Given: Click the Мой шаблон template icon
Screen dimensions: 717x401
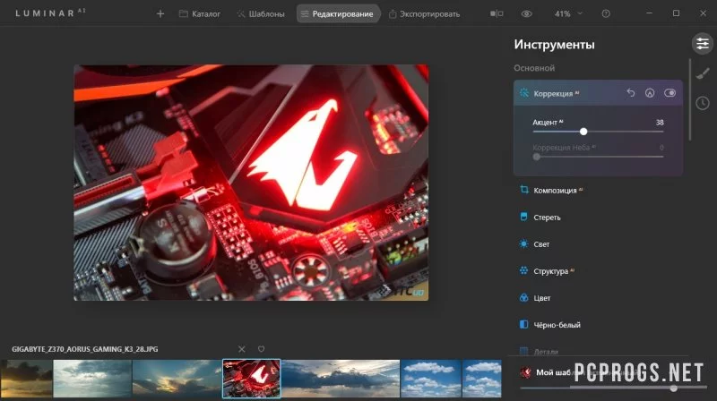Looking at the screenshot, I should [x=525, y=372].
